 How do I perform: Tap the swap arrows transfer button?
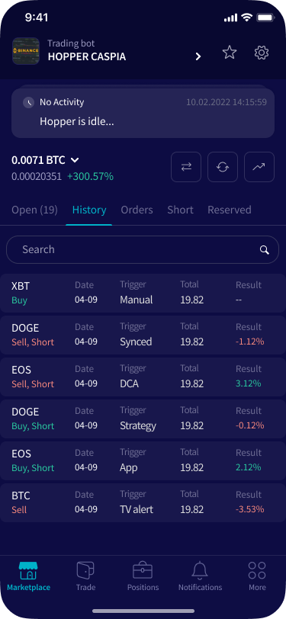[186, 167]
